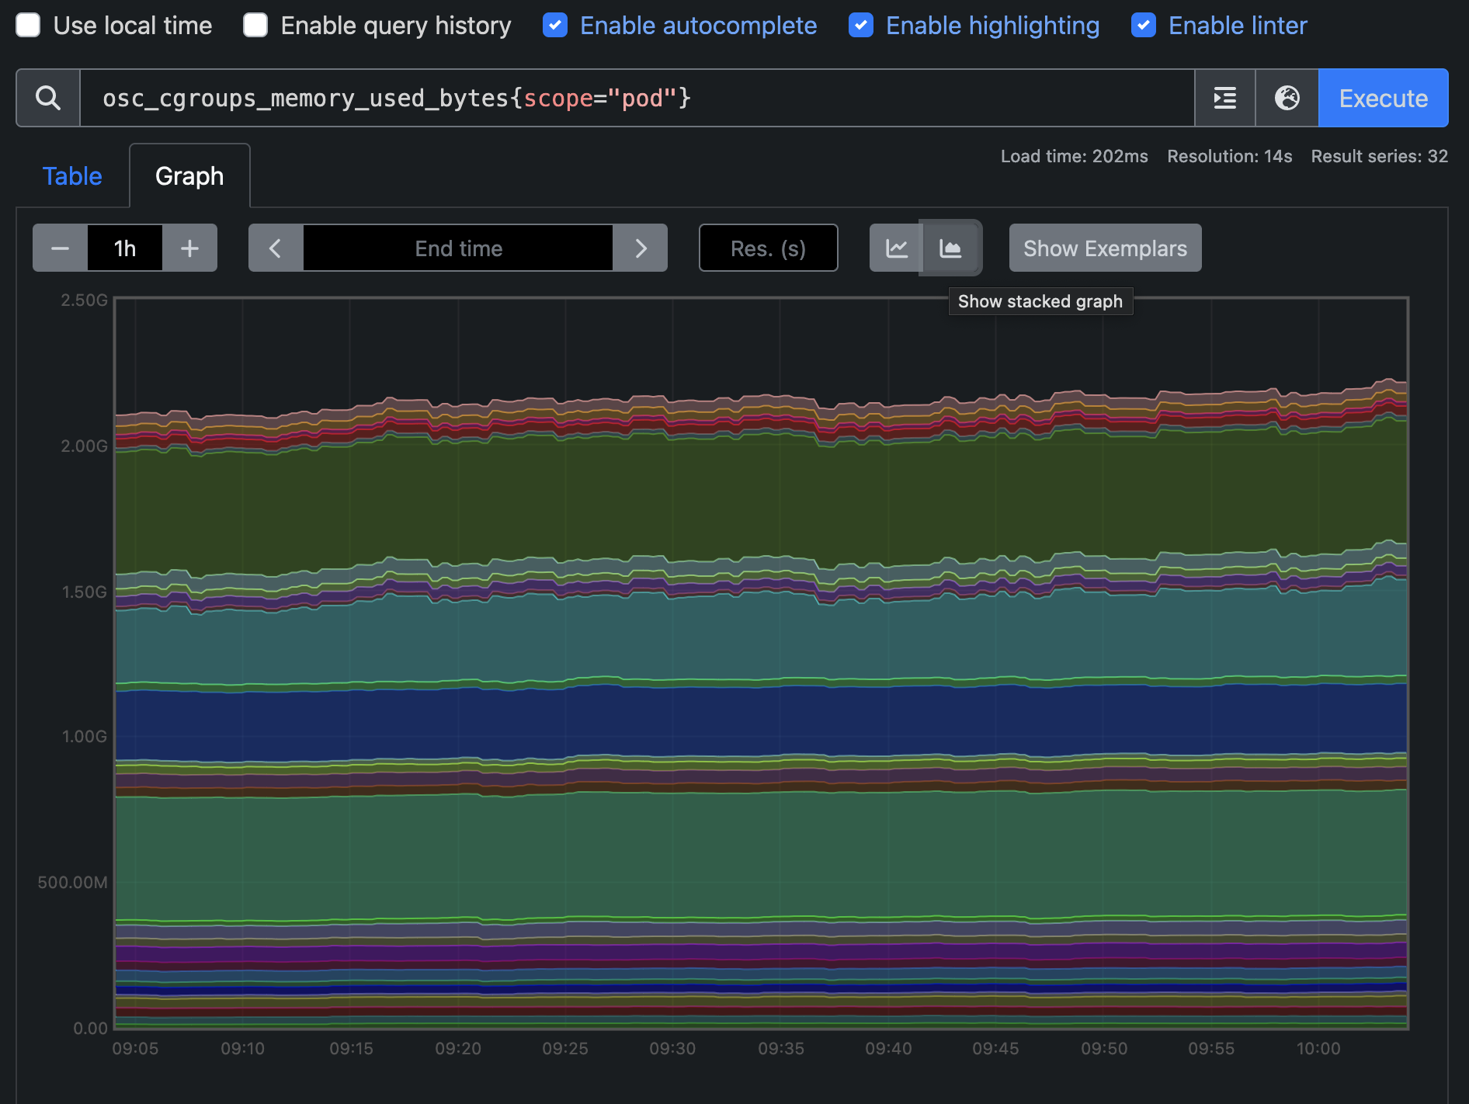The image size is (1469, 1104).
Task: Check Enable query history
Action: (x=255, y=26)
